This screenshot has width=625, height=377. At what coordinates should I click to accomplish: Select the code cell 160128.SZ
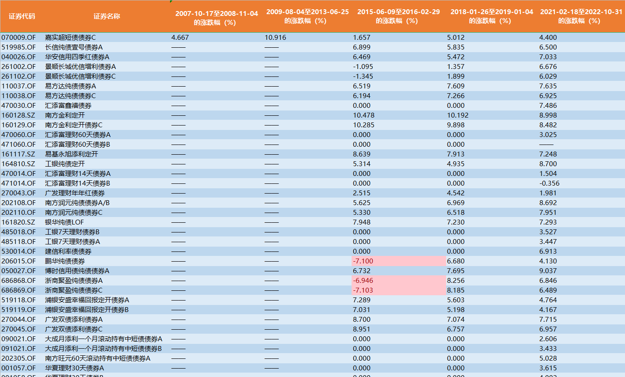(x=18, y=115)
